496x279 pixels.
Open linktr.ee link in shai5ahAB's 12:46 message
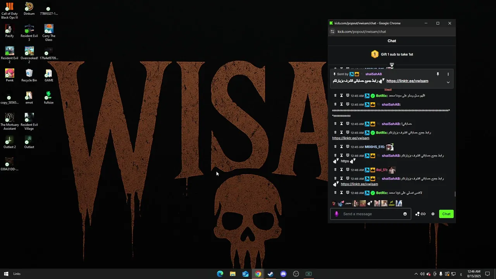click(359, 184)
